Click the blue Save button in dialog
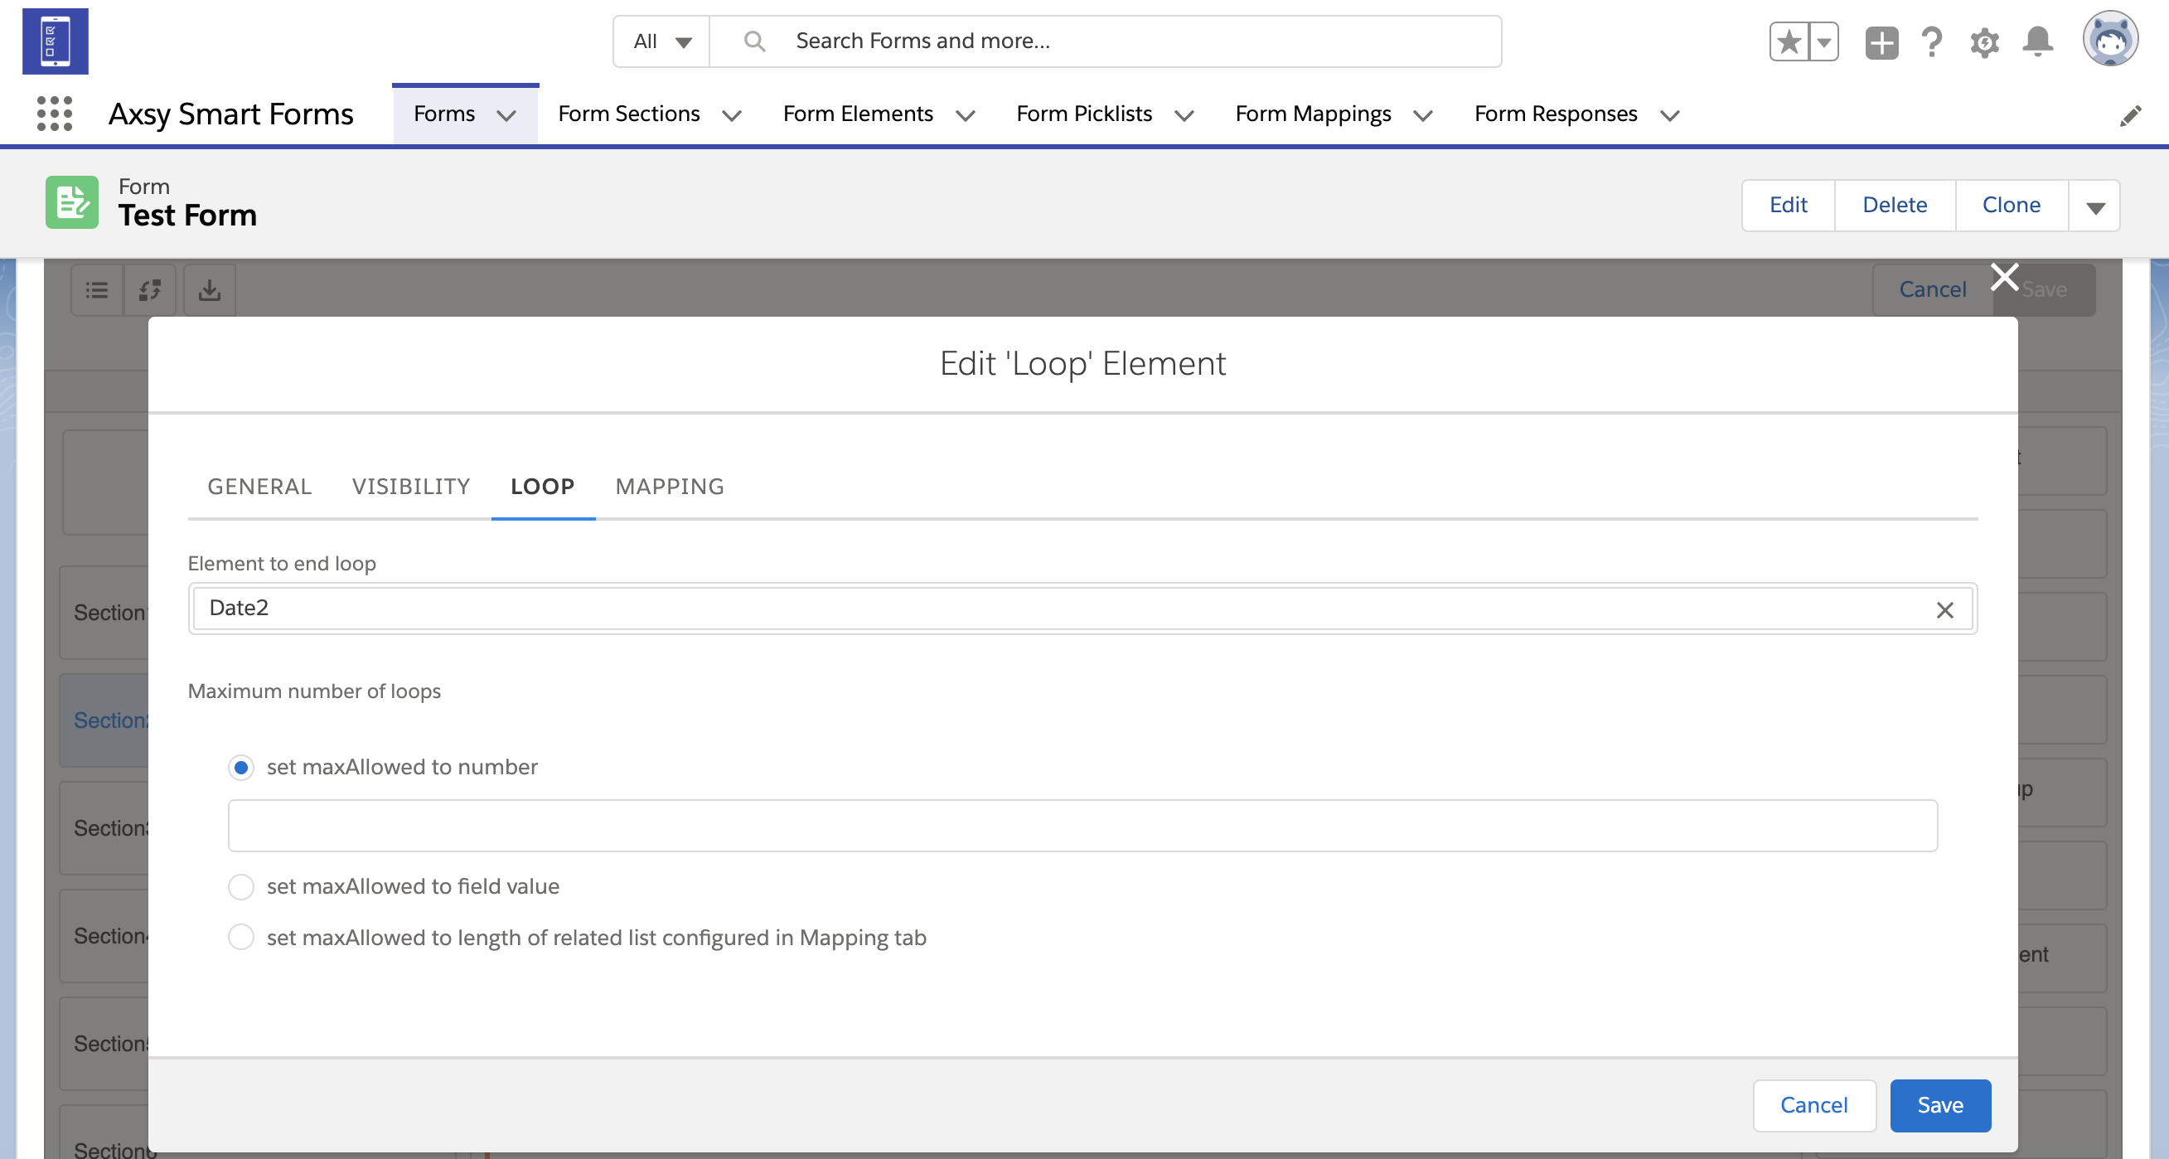This screenshot has height=1159, width=2169. (x=1940, y=1105)
